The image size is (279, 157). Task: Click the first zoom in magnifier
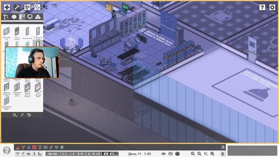click(193, 154)
